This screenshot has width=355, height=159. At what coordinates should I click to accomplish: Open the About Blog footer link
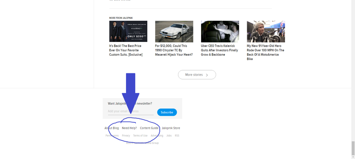point(111,128)
